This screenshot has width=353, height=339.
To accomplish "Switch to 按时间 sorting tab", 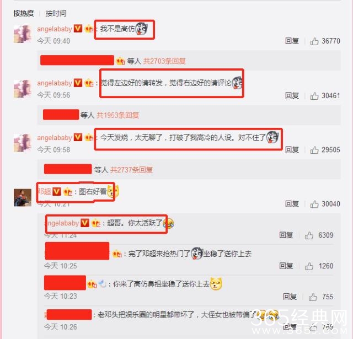I will coord(56,13).
